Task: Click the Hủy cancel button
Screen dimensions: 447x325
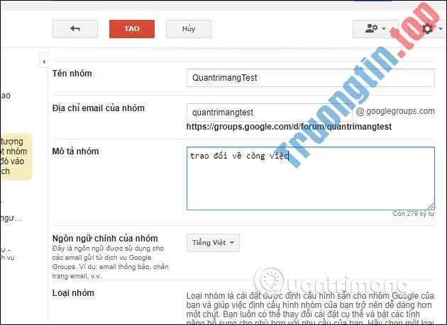Action: pyautogui.click(x=189, y=29)
